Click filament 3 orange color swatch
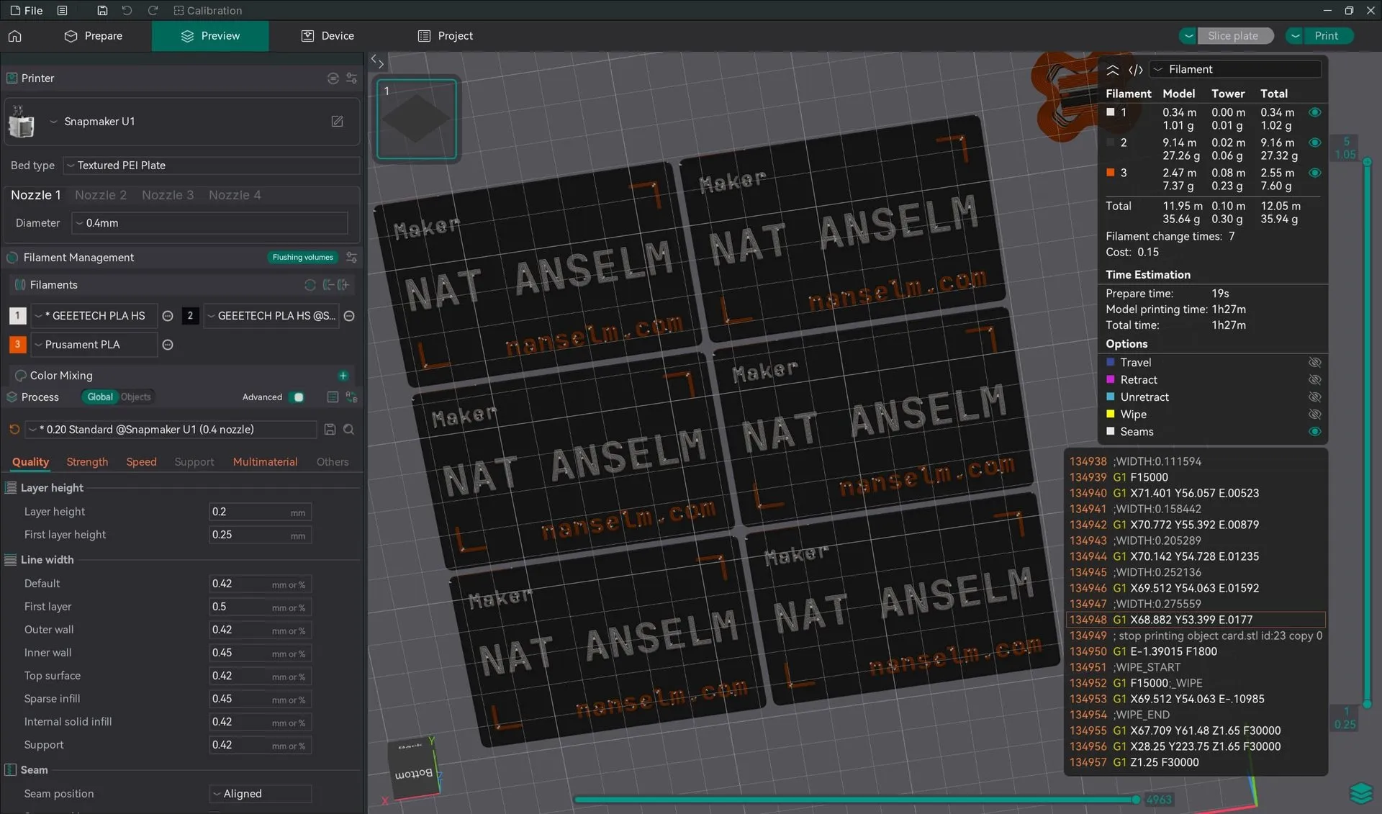The width and height of the screenshot is (1382, 814). 18,345
